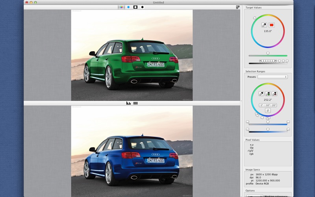This screenshot has height=197, width=315.
Task: Choose the subtract-from-selection eyedropper
Action: click(274, 94)
